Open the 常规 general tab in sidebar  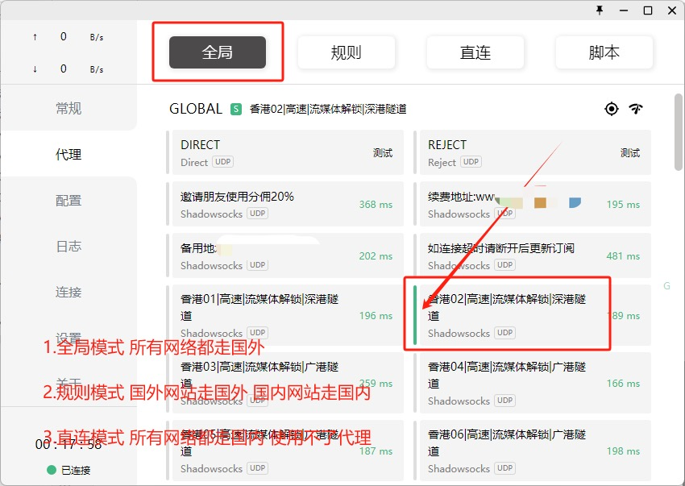(x=68, y=108)
